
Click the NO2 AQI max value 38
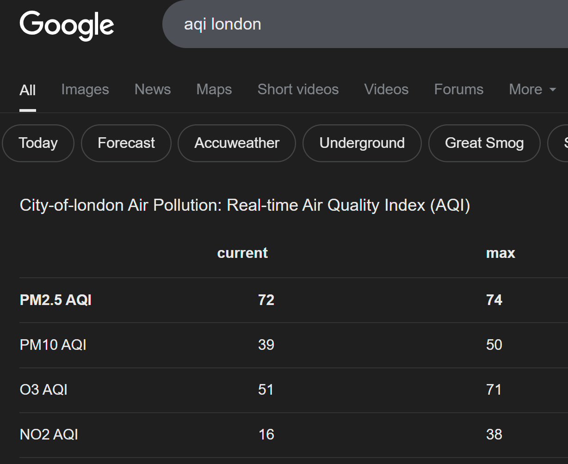(x=494, y=434)
